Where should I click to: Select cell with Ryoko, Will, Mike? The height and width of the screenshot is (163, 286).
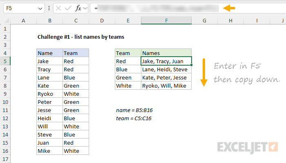point(166,86)
